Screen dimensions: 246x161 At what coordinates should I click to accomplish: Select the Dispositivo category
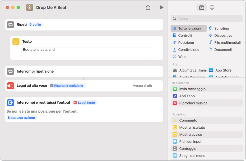pos(221,36)
